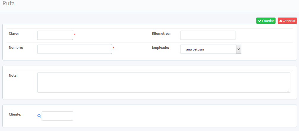Screen dimensions: 299x131
Task: Select the Nombre input field
Action: point(75,49)
